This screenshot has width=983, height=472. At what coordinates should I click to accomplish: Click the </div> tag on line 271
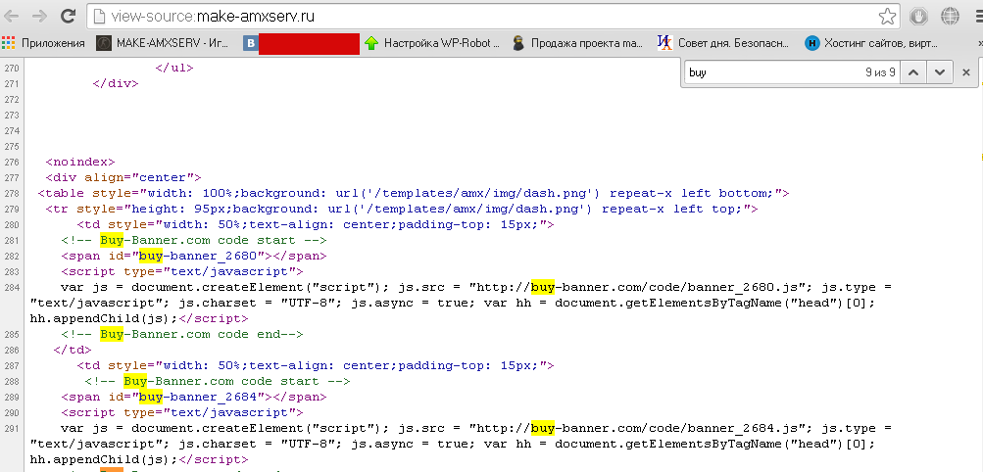pos(116,84)
